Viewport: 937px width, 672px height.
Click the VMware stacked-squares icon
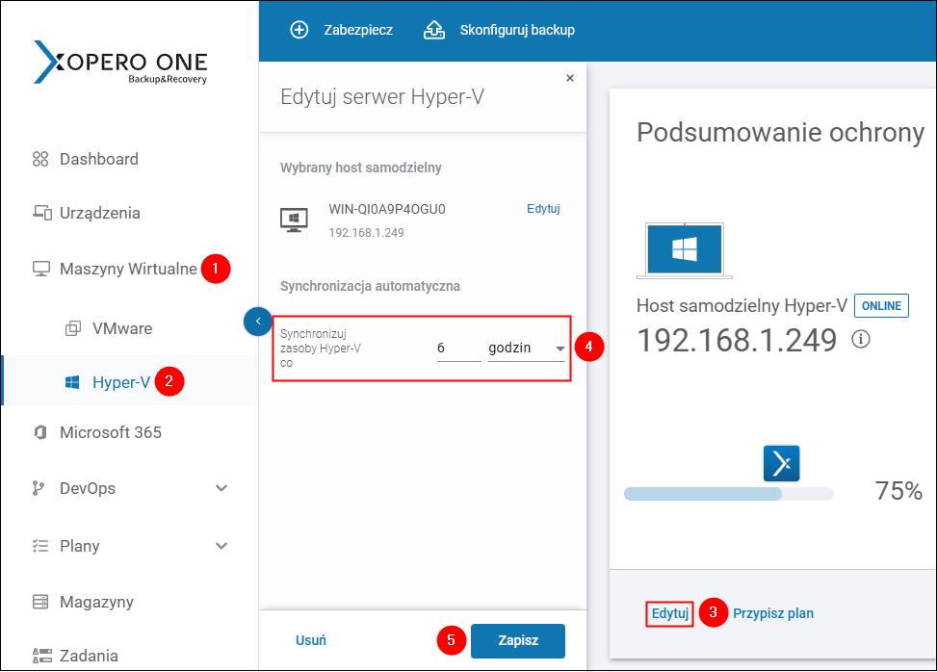(x=73, y=328)
